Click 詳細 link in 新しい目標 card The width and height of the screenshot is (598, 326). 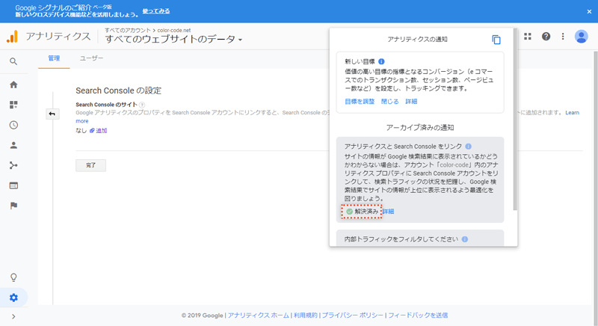coord(411,102)
